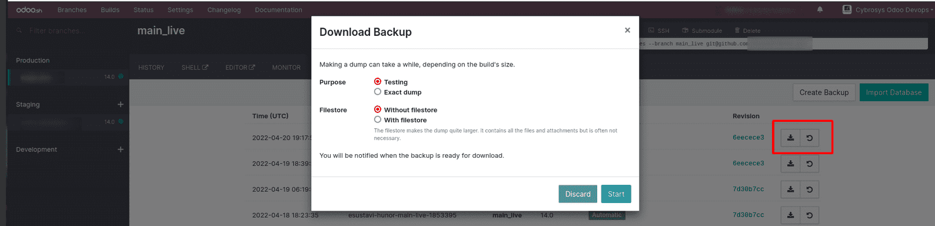Click download icon for 2022-04-19 18:39 backup

tap(790, 164)
